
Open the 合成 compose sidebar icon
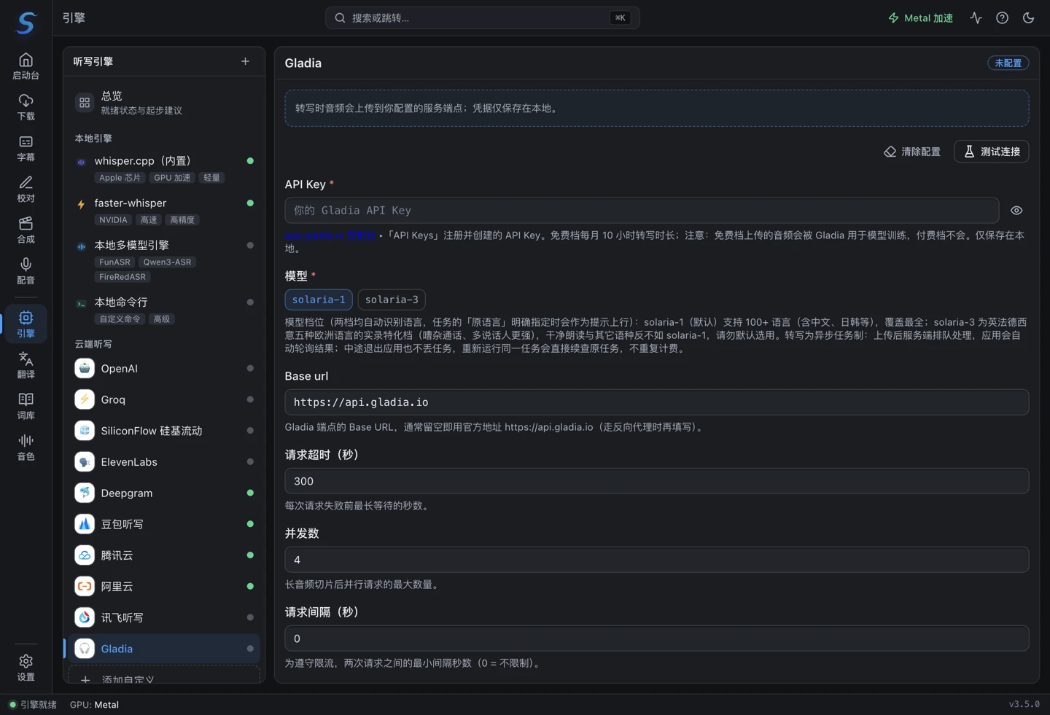tap(26, 230)
